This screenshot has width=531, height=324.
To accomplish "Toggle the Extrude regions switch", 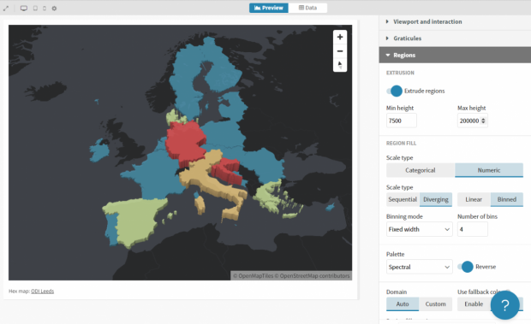I will pos(394,91).
